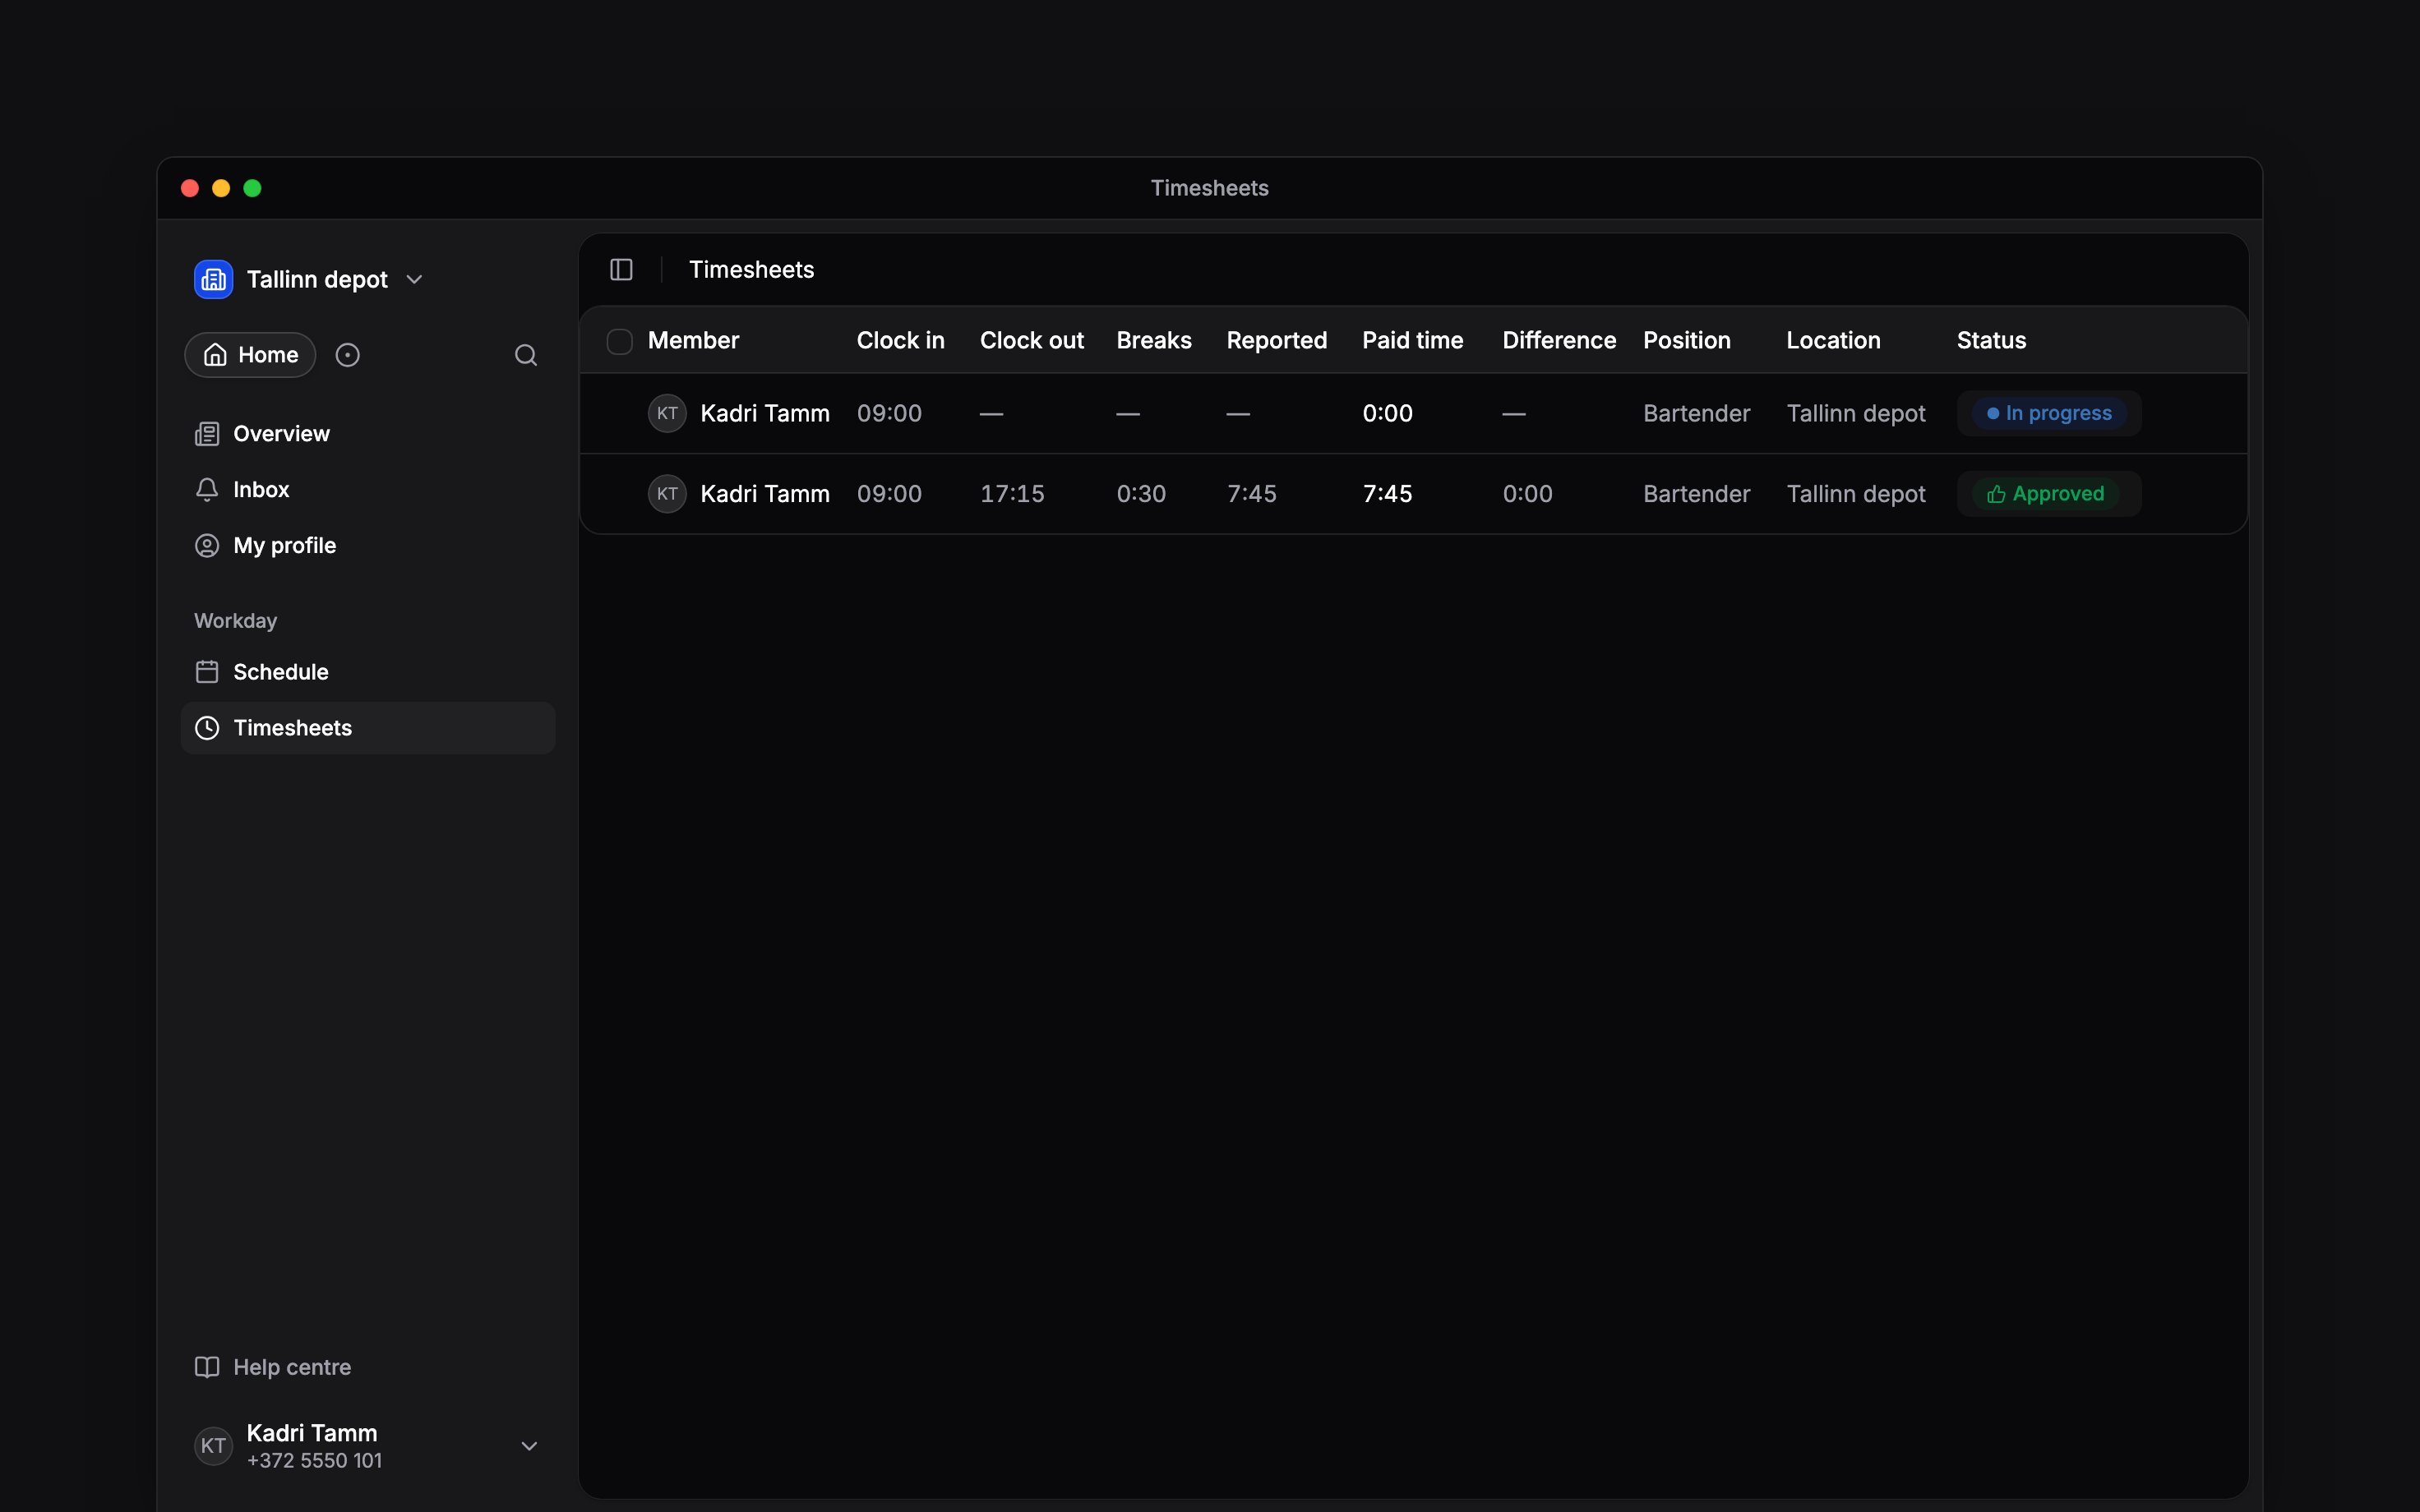Click the Difference column header
This screenshot has width=2420, height=1512.
point(1559,341)
